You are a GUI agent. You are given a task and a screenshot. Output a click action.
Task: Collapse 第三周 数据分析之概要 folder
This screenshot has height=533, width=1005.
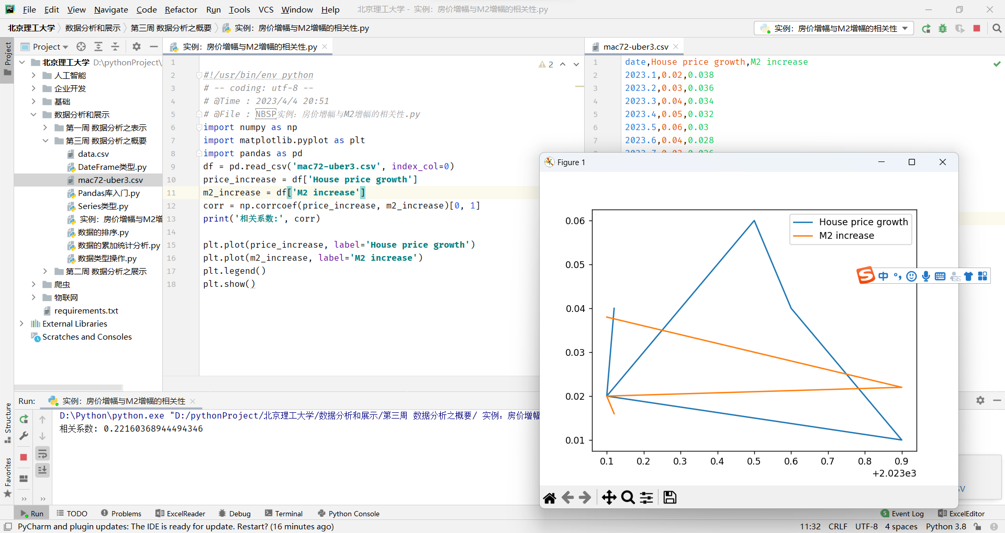(x=45, y=141)
